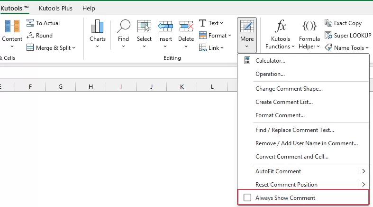Open the AutoFit Comment menu entry
Screen dimensions: 373x207
coord(303,171)
